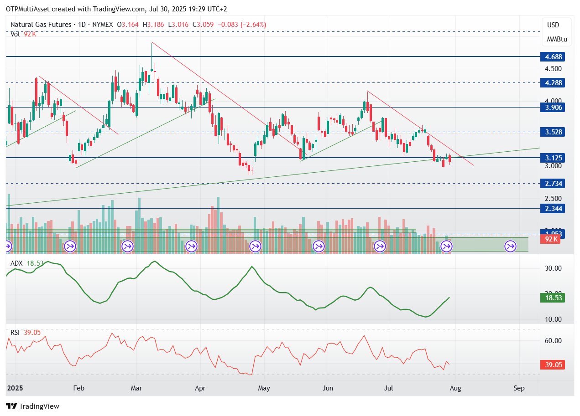Click the contract rollover marker just before Mar
This screenshot has width=580, height=416.
click(127, 247)
